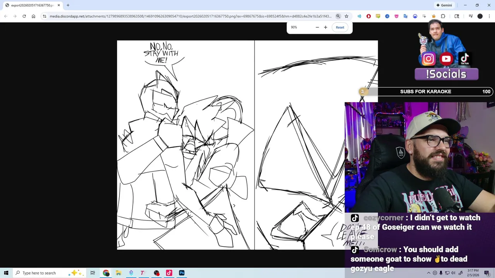This screenshot has width=495, height=278.
Task: Open Task View on taskbar
Action: click(93, 273)
